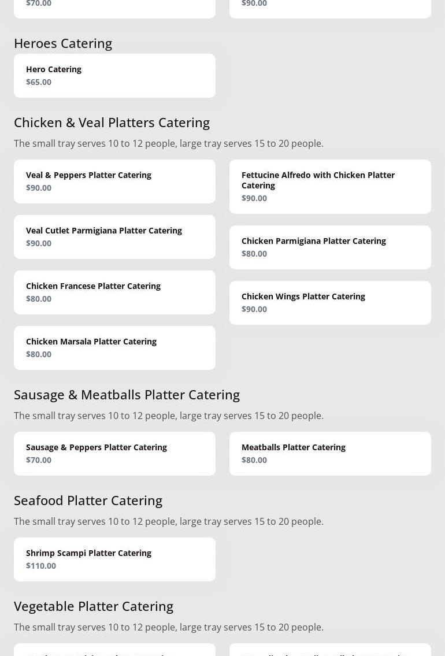Click Sausage & Meatballs Platter Catering heading
Viewport: 445px width, 656px height.
point(127,394)
